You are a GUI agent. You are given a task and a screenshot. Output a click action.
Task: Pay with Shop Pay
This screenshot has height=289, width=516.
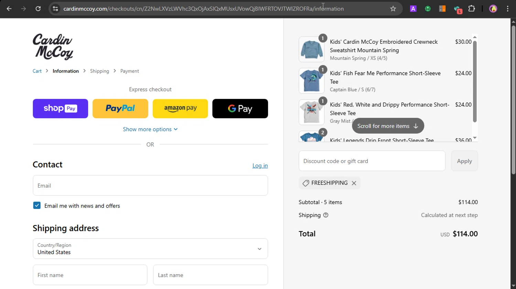click(x=61, y=109)
